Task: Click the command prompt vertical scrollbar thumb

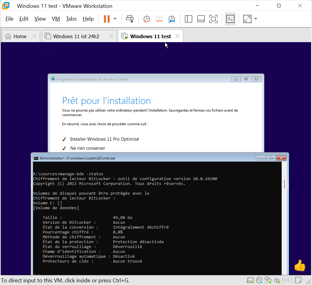Action: (x=284, y=184)
